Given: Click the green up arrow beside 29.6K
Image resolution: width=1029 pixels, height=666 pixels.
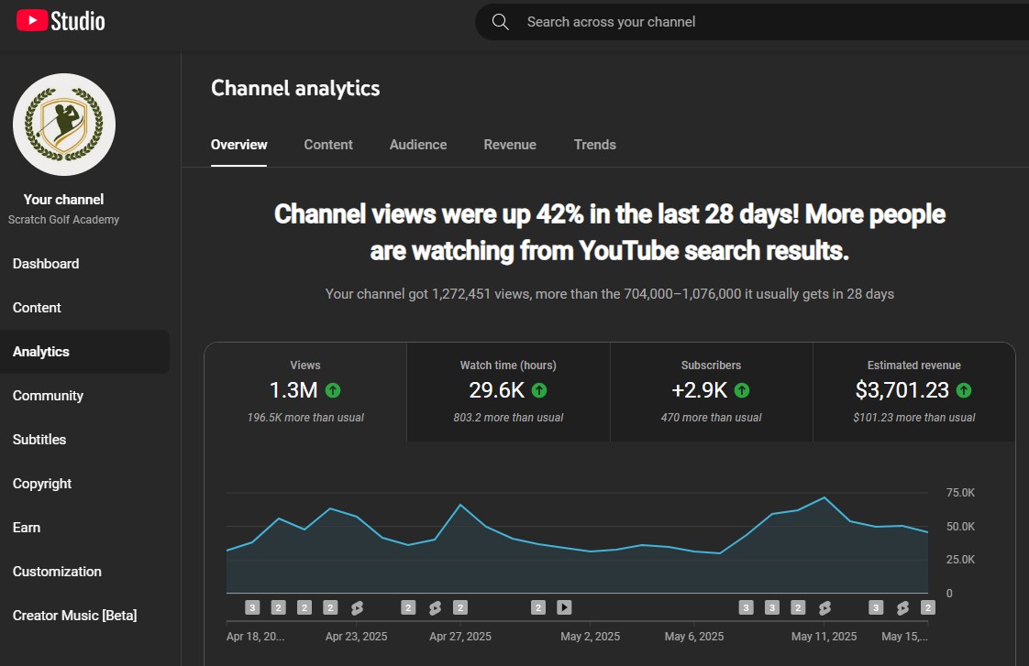Looking at the screenshot, I should tap(539, 390).
